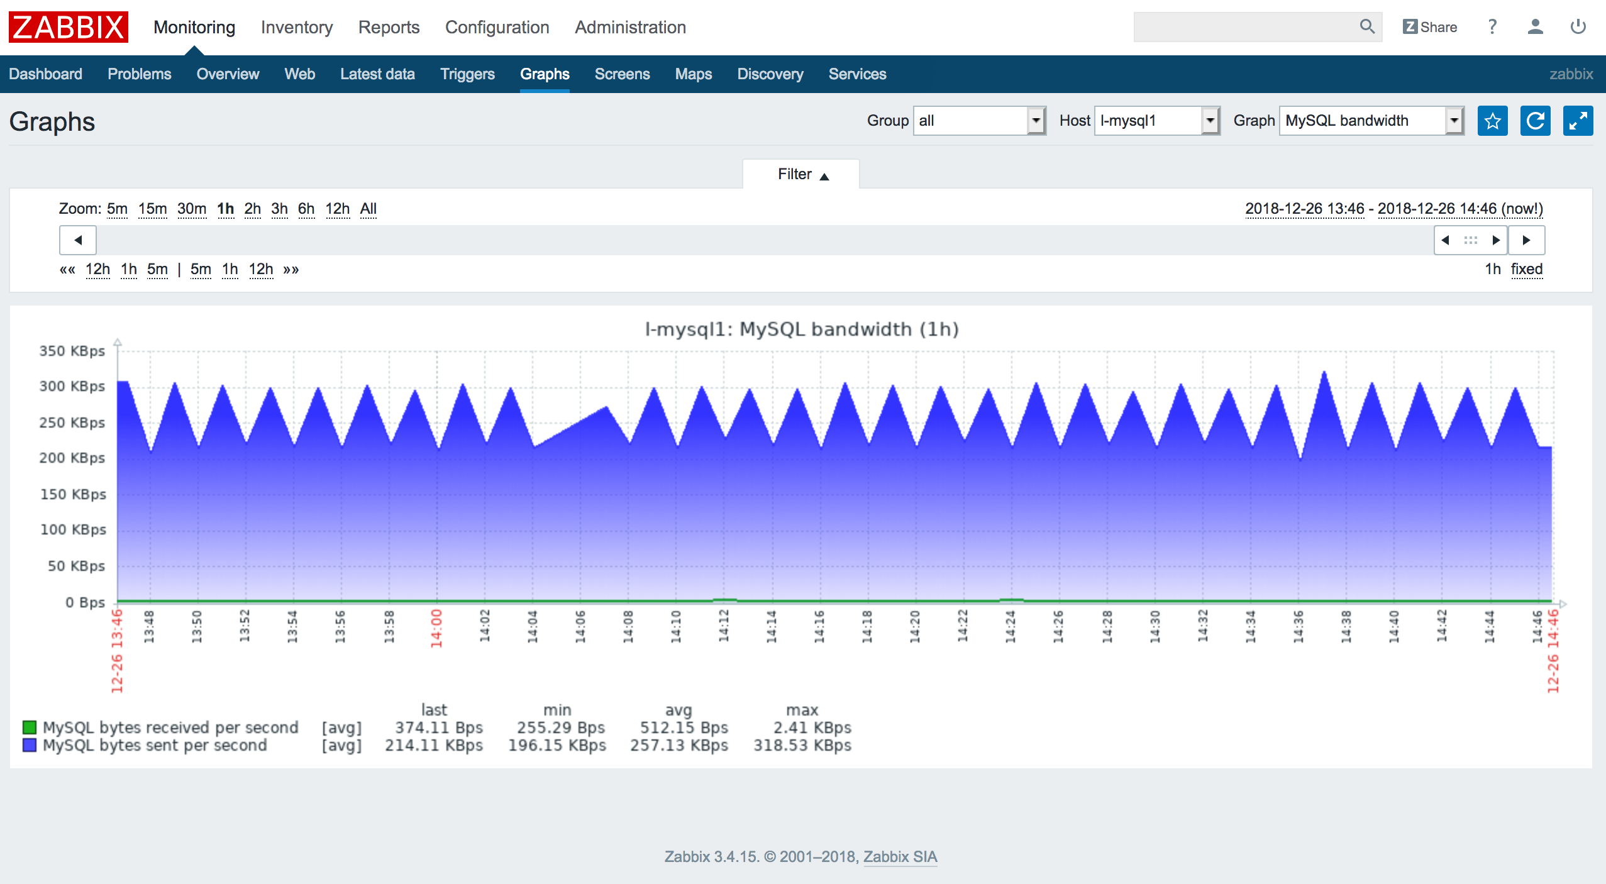Open Latest data tab
Screen dimensions: 1606x884
coord(378,74)
